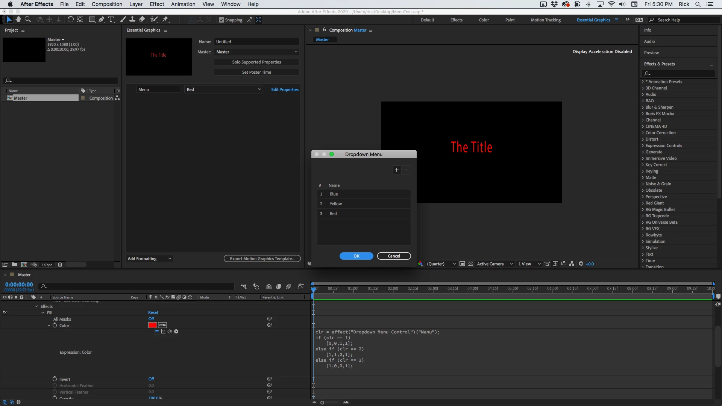Screen dimensions: 722x406
Task: Click Export Motion Graphics Template button
Action: [262, 259]
